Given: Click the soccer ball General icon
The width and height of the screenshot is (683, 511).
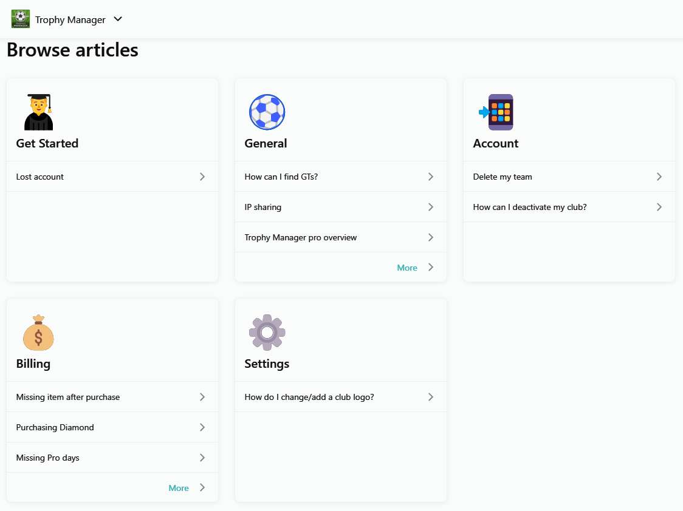Looking at the screenshot, I should (x=267, y=112).
